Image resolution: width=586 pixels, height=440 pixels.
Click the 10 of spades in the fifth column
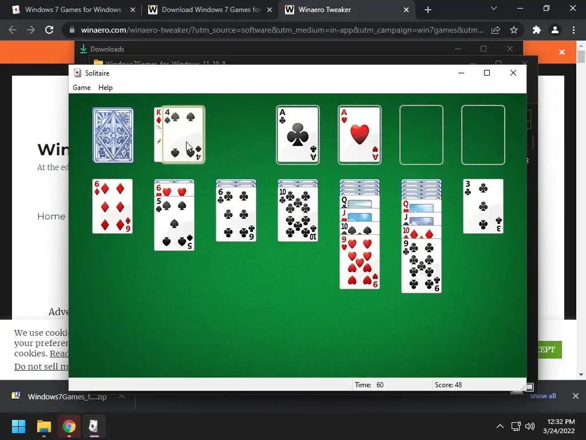point(359,228)
